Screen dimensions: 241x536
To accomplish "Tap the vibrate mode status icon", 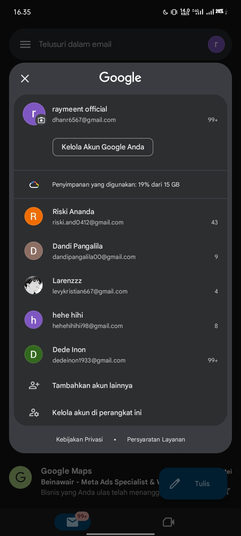I will coord(174,12).
